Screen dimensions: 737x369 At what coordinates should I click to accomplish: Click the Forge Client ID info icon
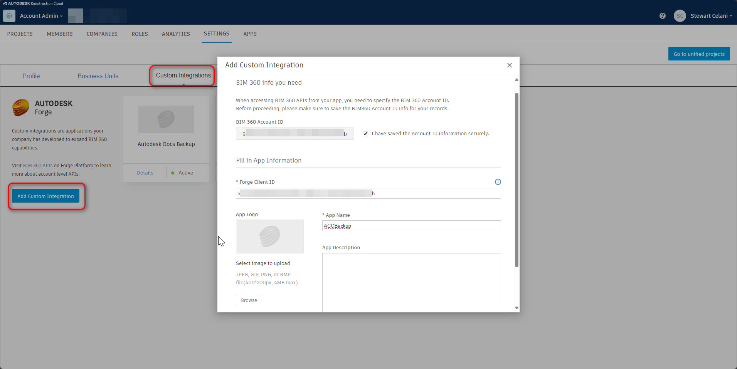pos(498,182)
